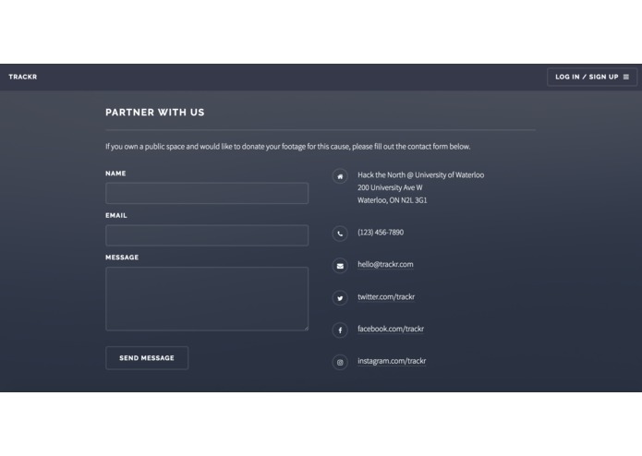Focus the Email input field
This screenshot has height=456, width=642.
tap(207, 235)
